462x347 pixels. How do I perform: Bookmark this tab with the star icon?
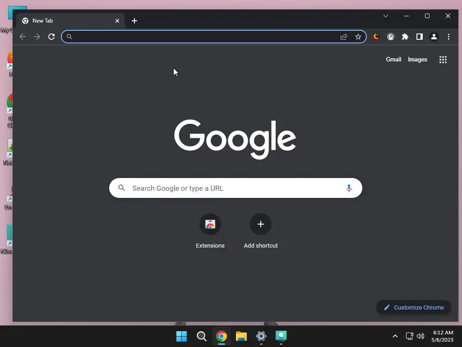(358, 37)
